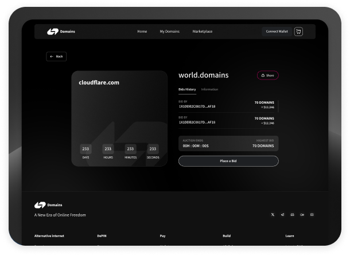This screenshot has width=350, height=256.
Task: Open the Marketplace page
Action: coord(203,31)
